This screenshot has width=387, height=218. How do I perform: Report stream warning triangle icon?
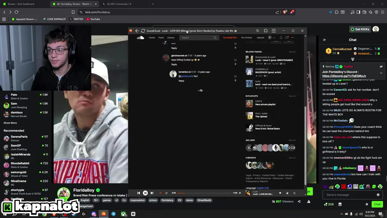309,201
